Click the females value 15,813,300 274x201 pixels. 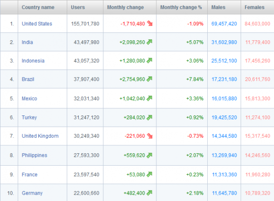coord(258,99)
